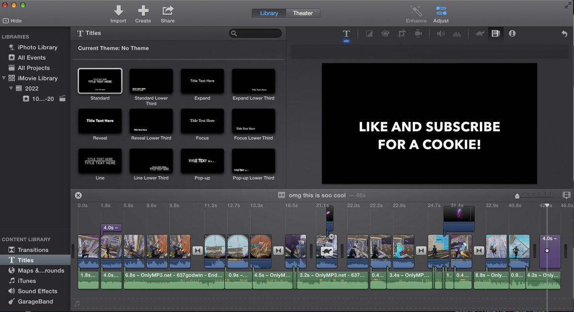Open the color balance adjustment icon
The width and height of the screenshot is (574, 312).
(x=369, y=34)
